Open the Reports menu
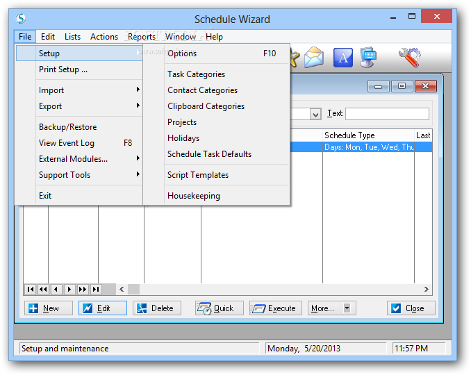The height and width of the screenshot is (375, 471). pos(142,37)
